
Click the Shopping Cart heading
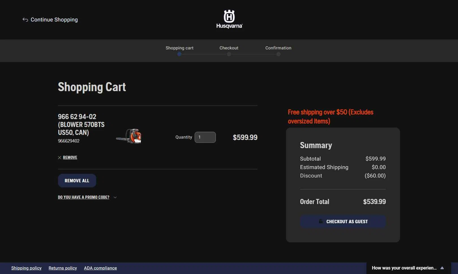tap(92, 87)
